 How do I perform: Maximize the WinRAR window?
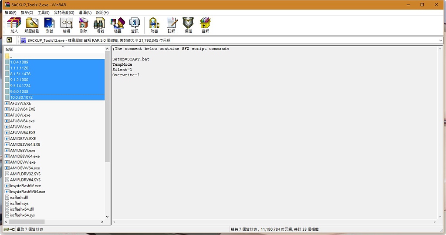[422, 4]
